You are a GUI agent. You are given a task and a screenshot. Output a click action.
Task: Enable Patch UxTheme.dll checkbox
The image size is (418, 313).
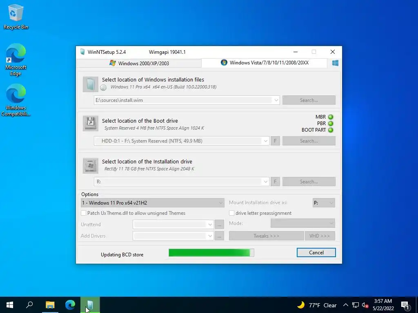83,213
